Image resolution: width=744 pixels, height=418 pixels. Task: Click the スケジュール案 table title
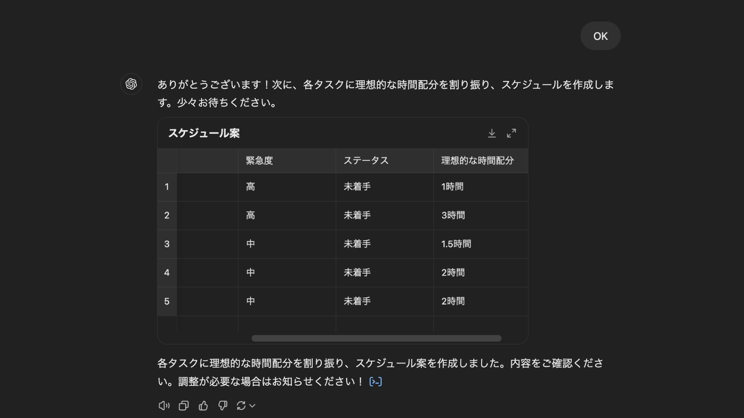pyautogui.click(x=204, y=134)
